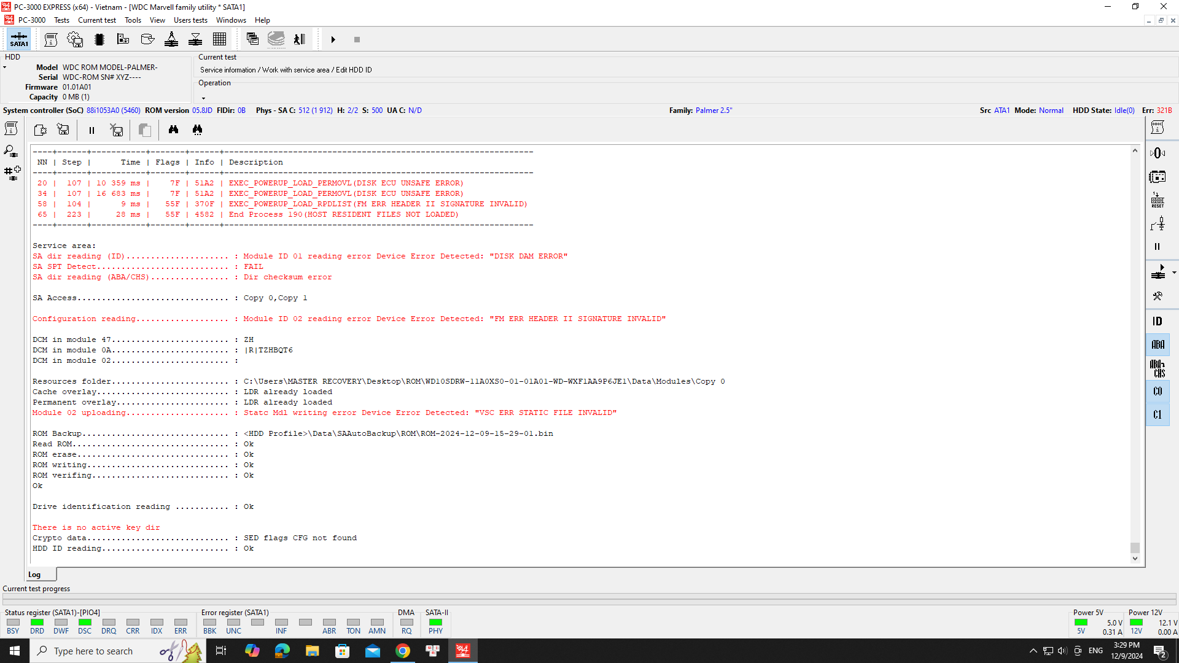The width and height of the screenshot is (1179, 663).
Task: Open dropdown arrow beside disk lines icon
Action: 1174,273
